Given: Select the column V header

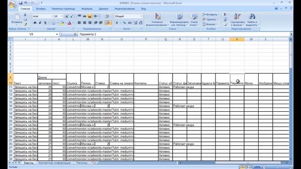Looking at the screenshot, I should tap(237, 39).
